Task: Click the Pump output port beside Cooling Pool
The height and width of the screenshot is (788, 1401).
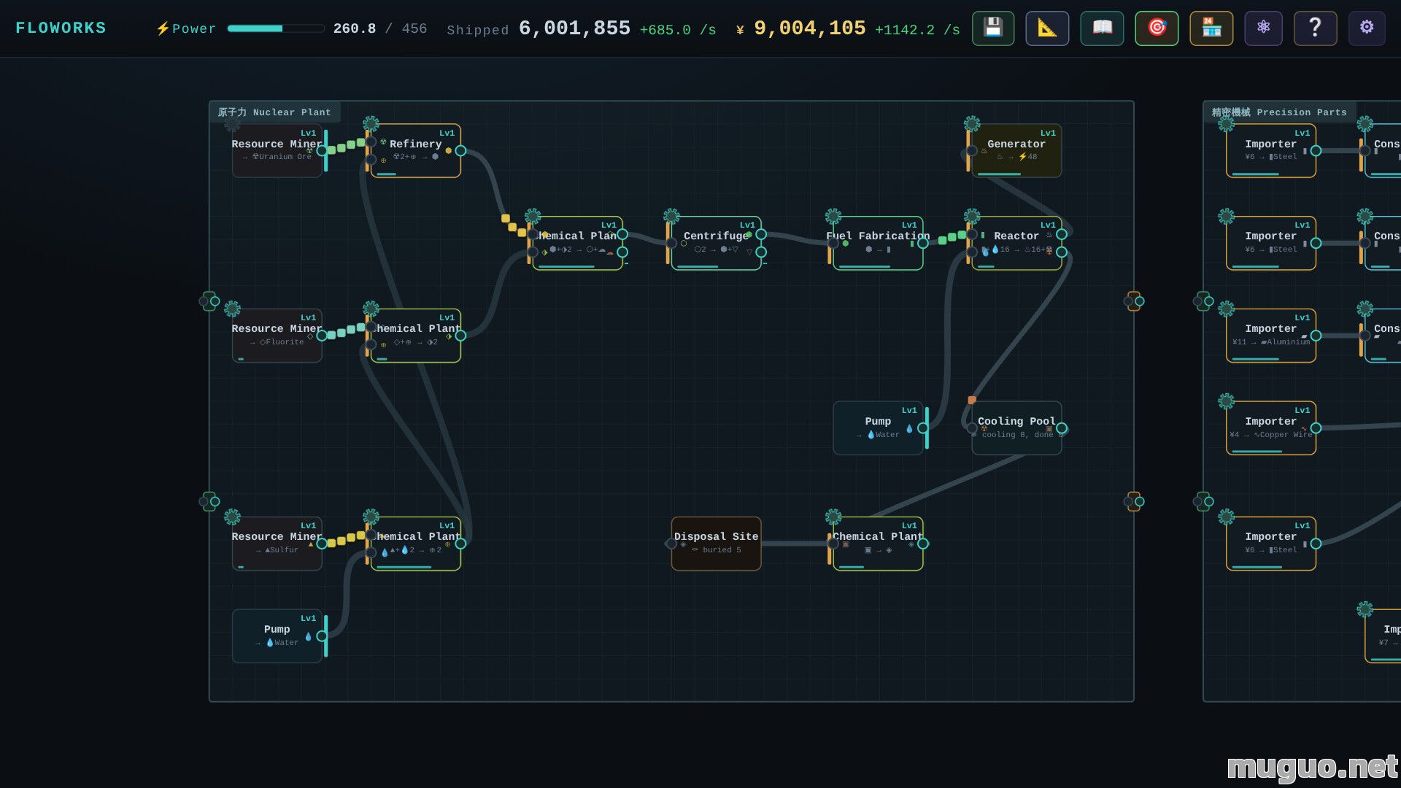Action: pyautogui.click(x=923, y=428)
